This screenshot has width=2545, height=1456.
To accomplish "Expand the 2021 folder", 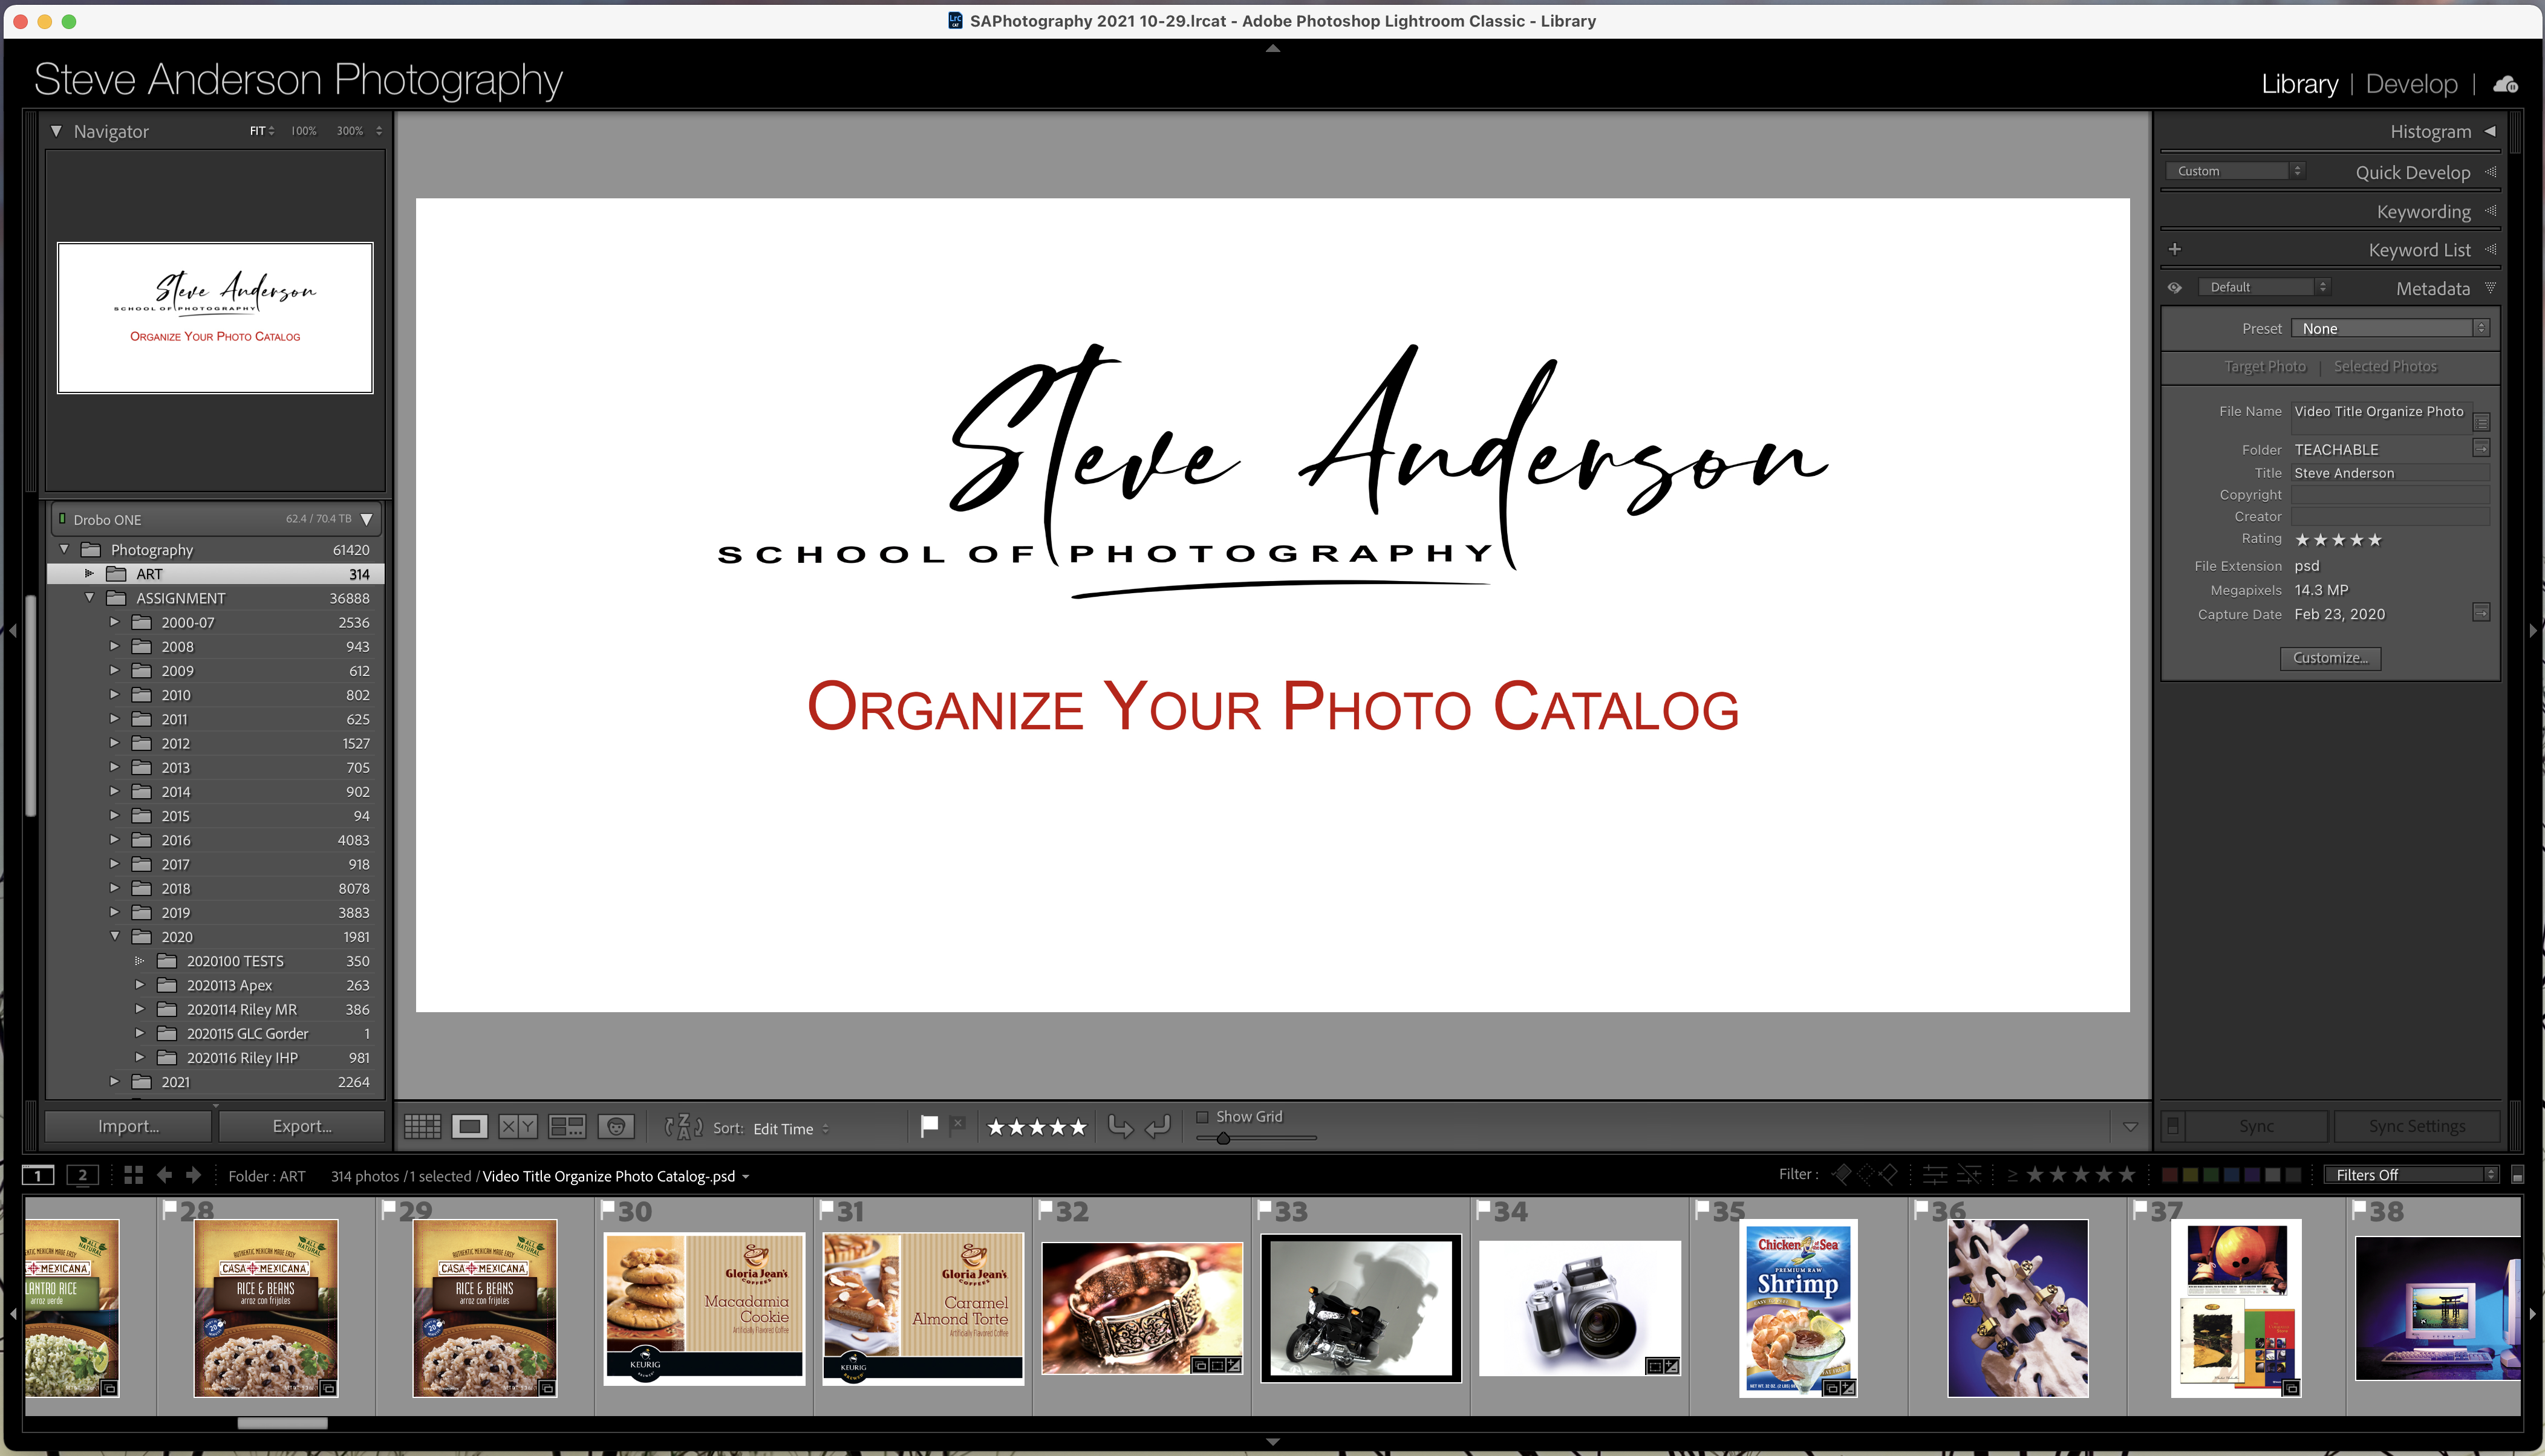I will [114, 1081].
